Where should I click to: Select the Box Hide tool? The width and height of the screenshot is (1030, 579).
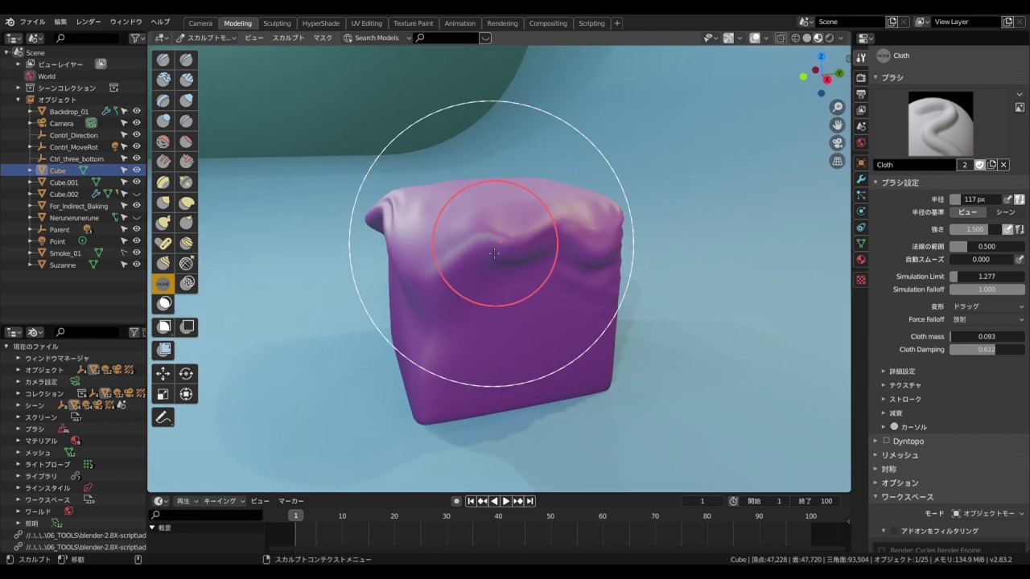pos(187,326)
